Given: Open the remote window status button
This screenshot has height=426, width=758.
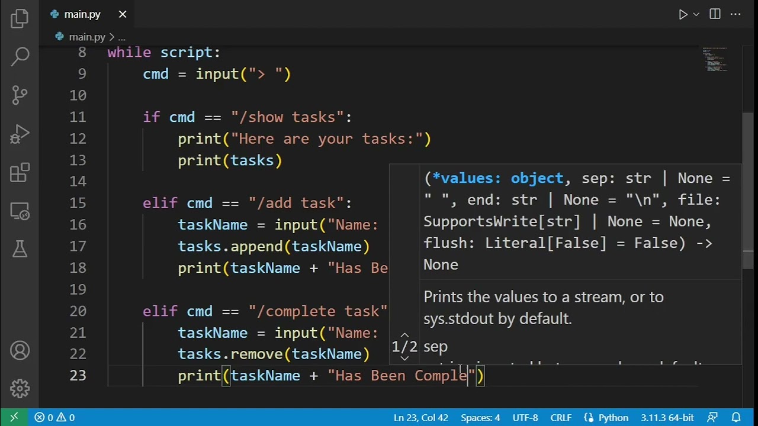Looking at the screenshot, I should (x=14, y=417).
